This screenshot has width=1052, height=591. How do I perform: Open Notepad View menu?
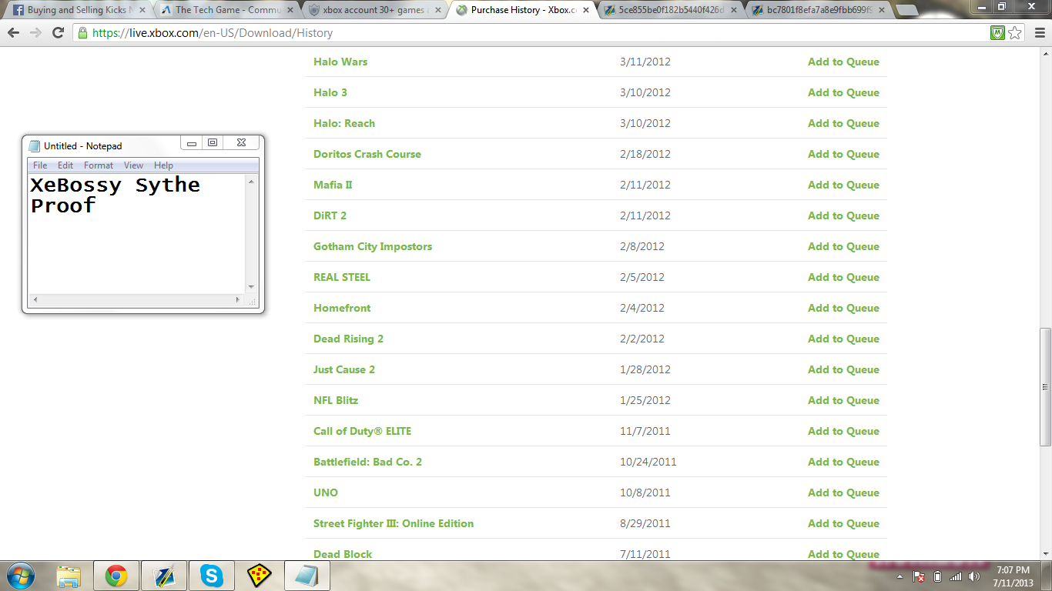[134, 165]
